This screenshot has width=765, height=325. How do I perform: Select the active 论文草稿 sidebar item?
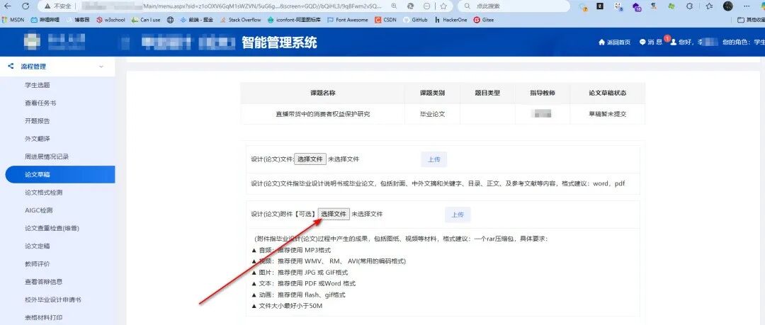60,174
